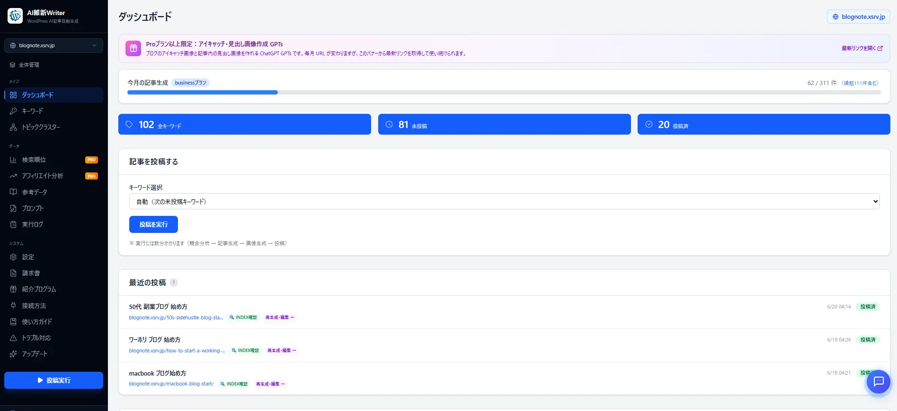Screen dimensions: 897x411
Task: Click the PRO badge beside アフィリエイト分析
Action: [x=91, y=176]
